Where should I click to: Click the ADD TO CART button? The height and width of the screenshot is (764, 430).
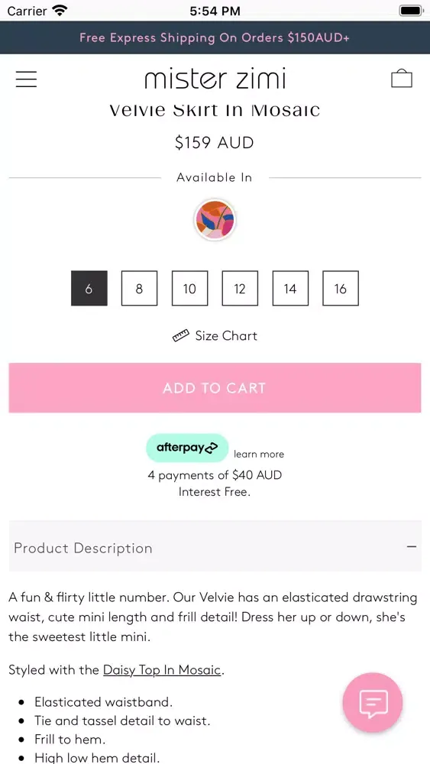pyautogui.click(x=215, y=388)
